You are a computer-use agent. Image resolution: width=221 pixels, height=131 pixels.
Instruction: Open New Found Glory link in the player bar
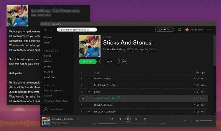(60, 123)
